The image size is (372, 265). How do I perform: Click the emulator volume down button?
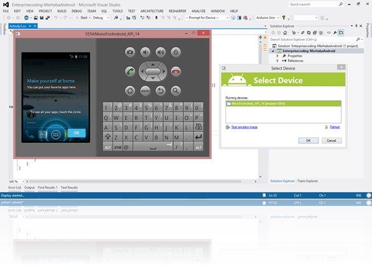pyautogui.click(x=145, y=52)
